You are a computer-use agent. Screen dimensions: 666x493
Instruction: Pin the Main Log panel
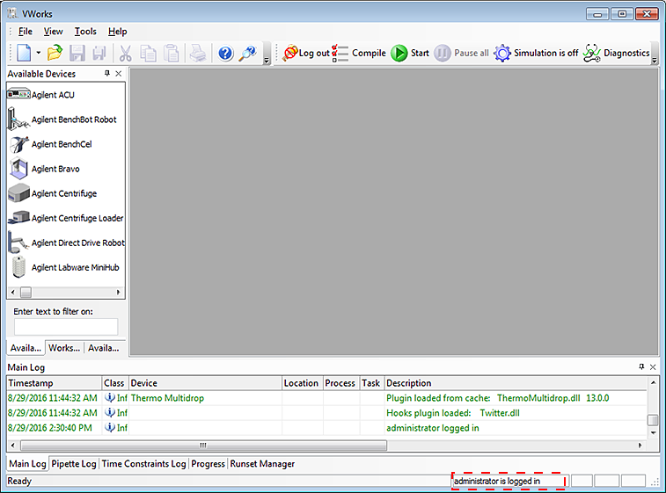point(641,366)
